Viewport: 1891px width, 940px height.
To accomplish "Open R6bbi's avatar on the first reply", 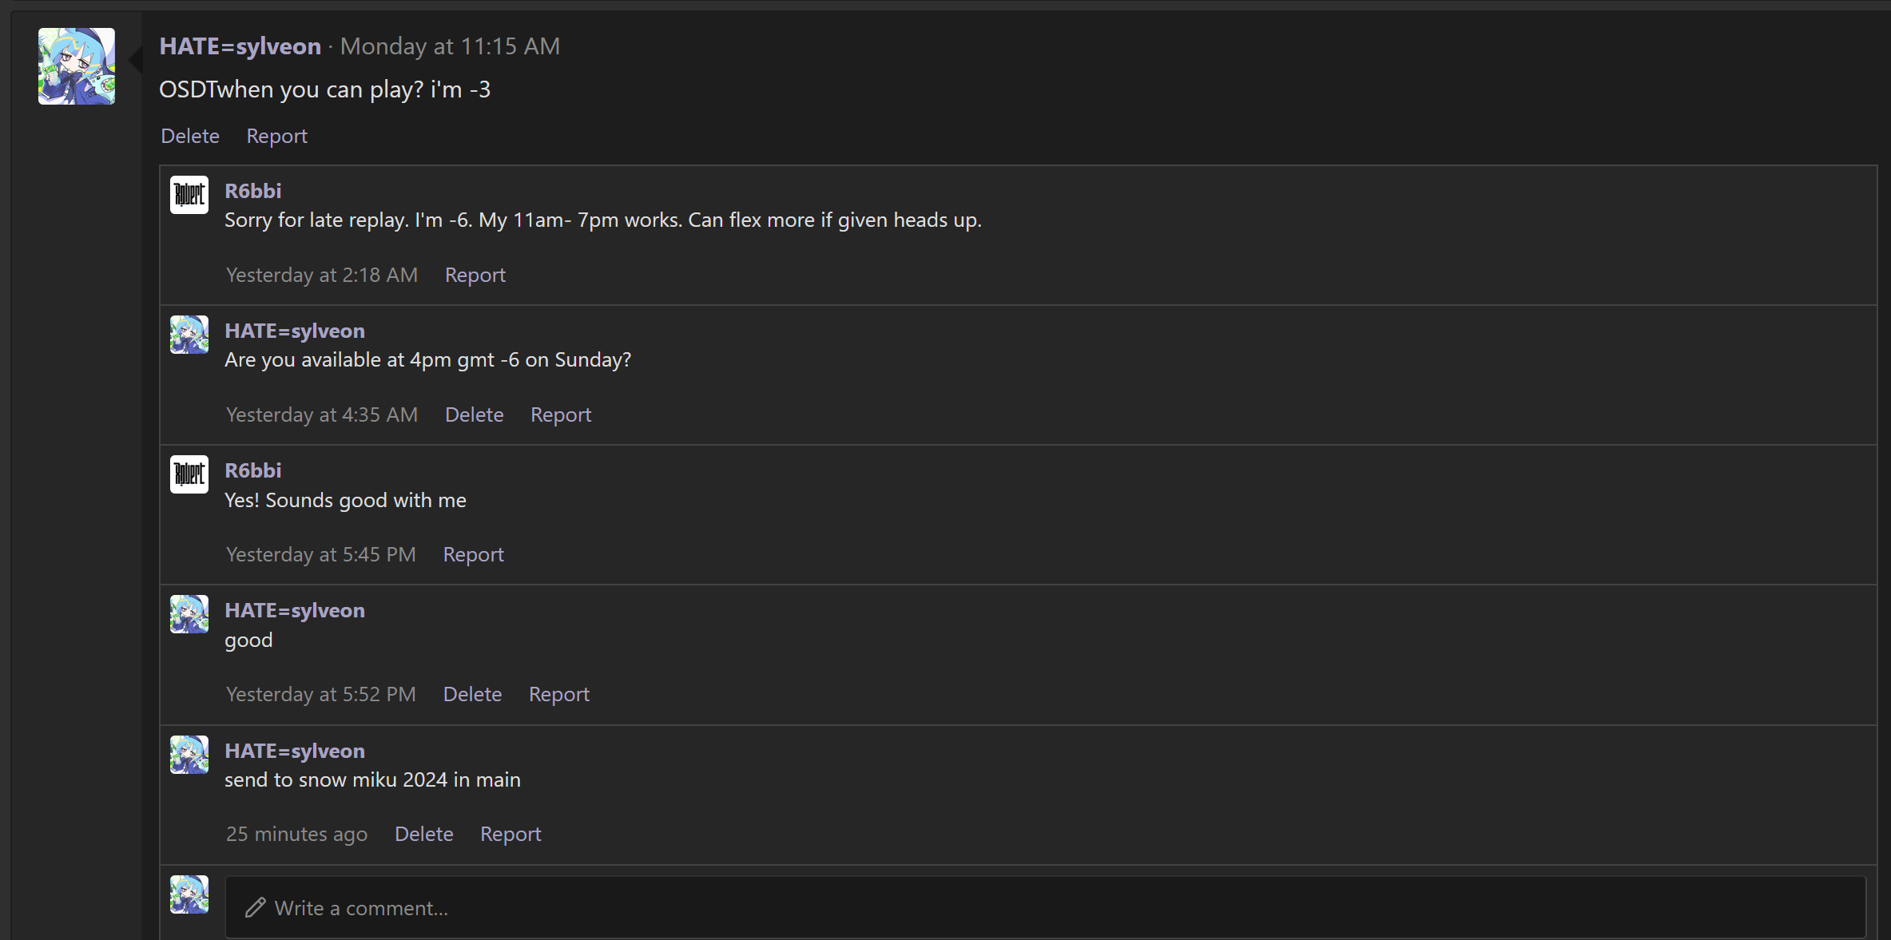I will (x=189, y=195).
